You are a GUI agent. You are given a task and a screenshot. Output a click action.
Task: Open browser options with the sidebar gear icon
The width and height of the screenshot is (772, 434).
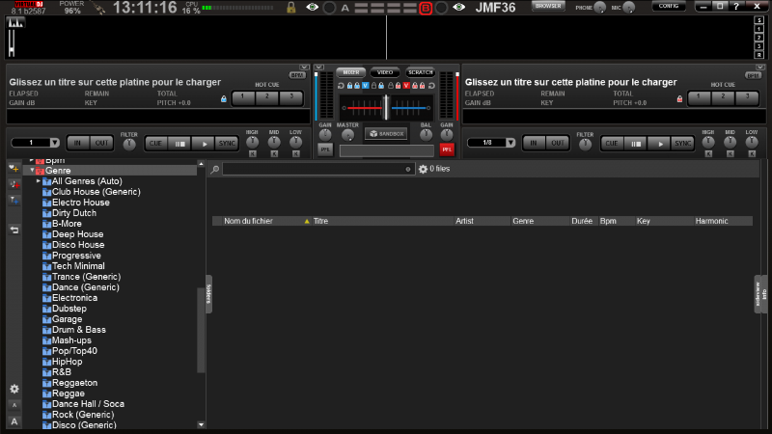pyautogui.click(x=14, y=390)
